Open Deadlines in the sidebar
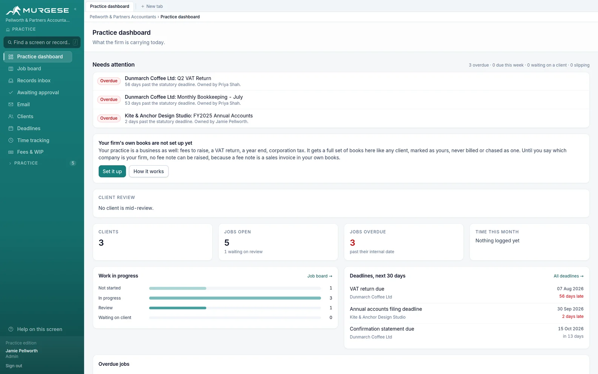 (x=38, y=128)
